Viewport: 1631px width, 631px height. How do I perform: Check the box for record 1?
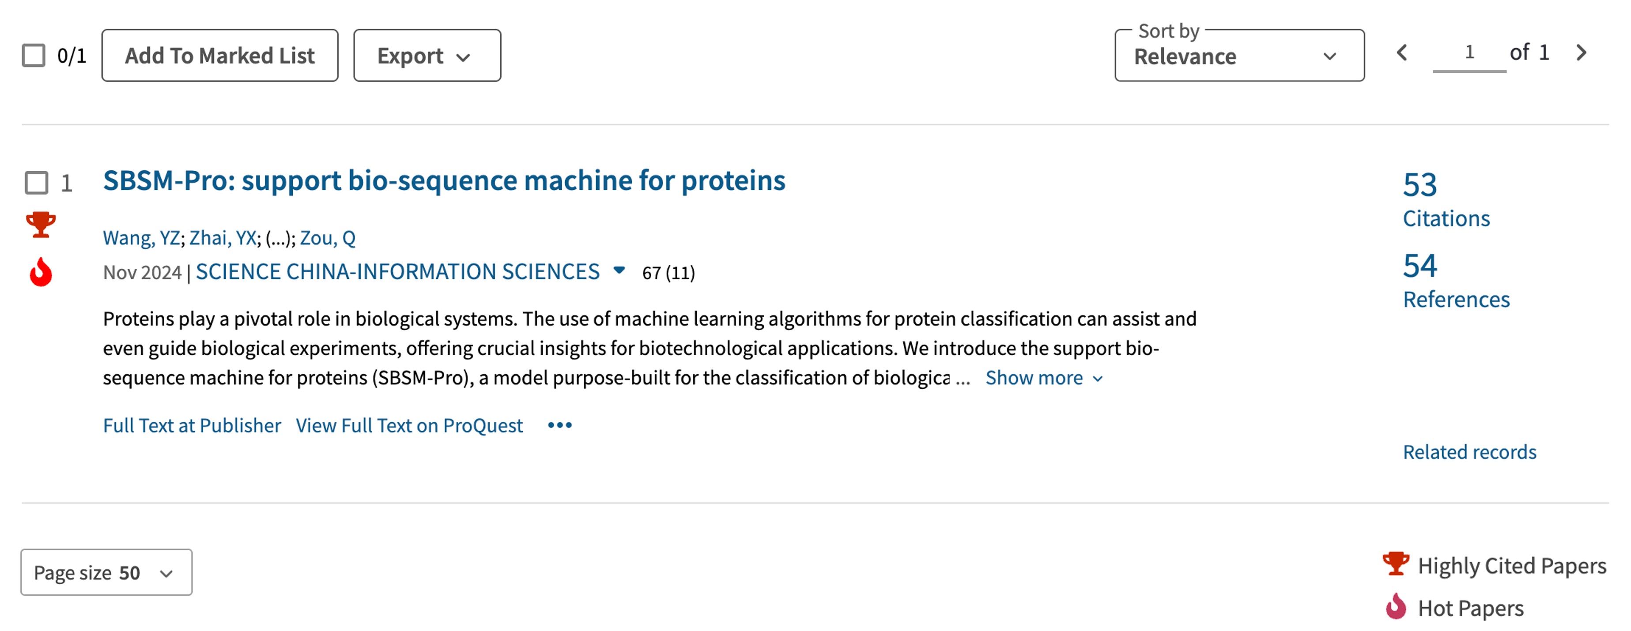(36, 183)
